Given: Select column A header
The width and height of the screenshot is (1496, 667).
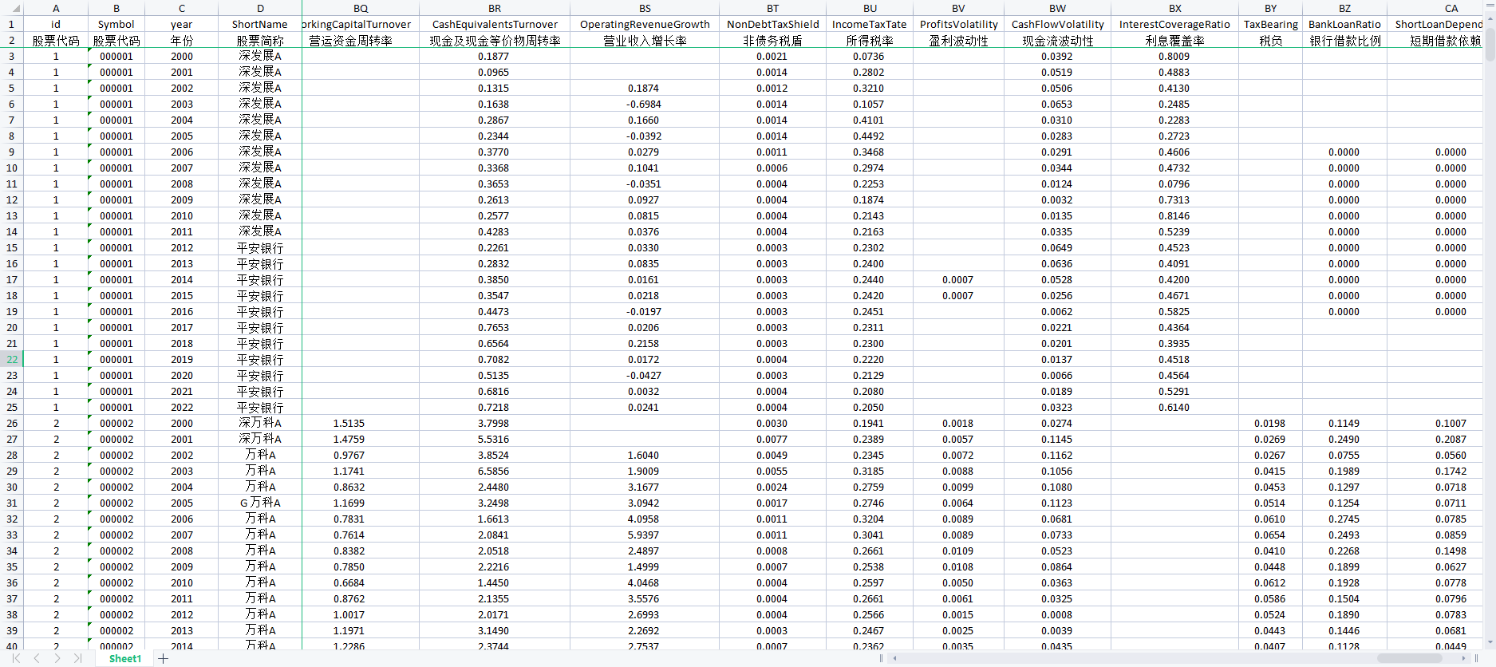Looking at the screenshot, I should pos(56,8).
